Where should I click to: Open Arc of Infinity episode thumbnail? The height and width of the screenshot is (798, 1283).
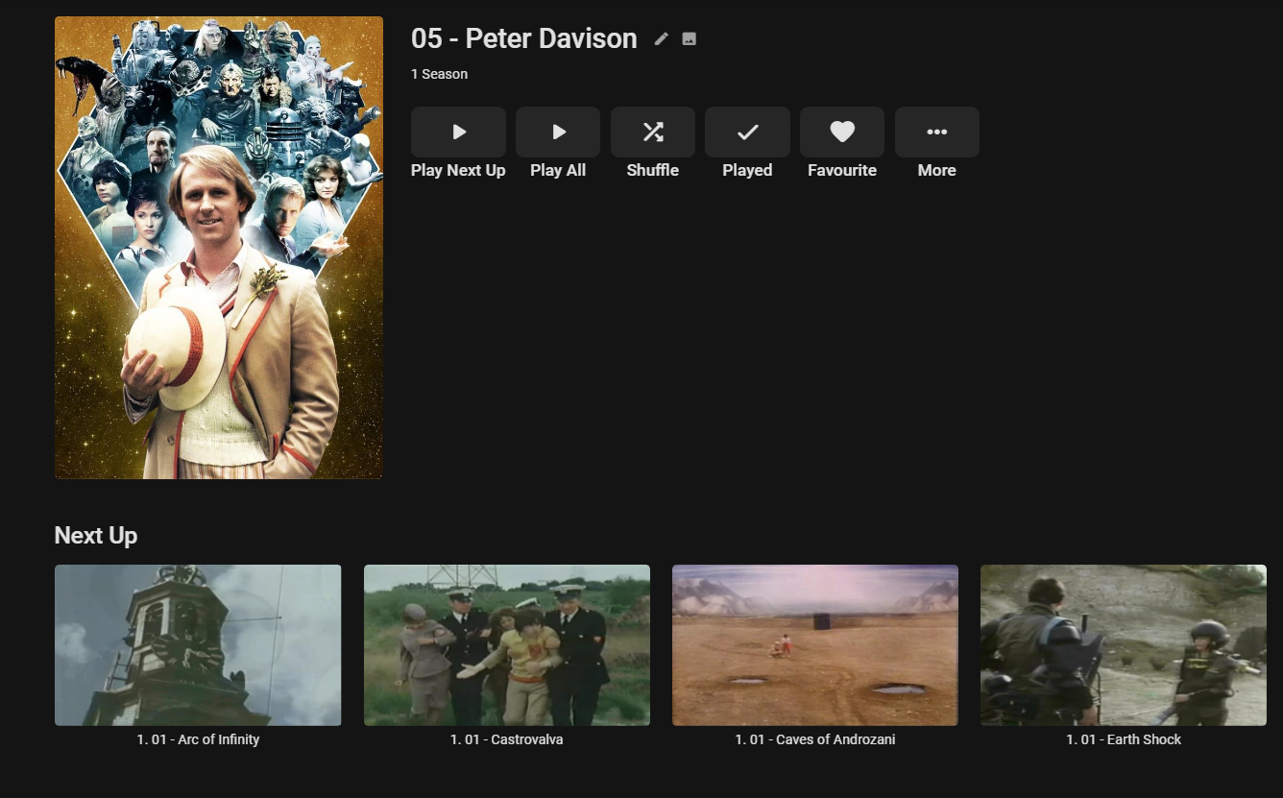(198, 645)
